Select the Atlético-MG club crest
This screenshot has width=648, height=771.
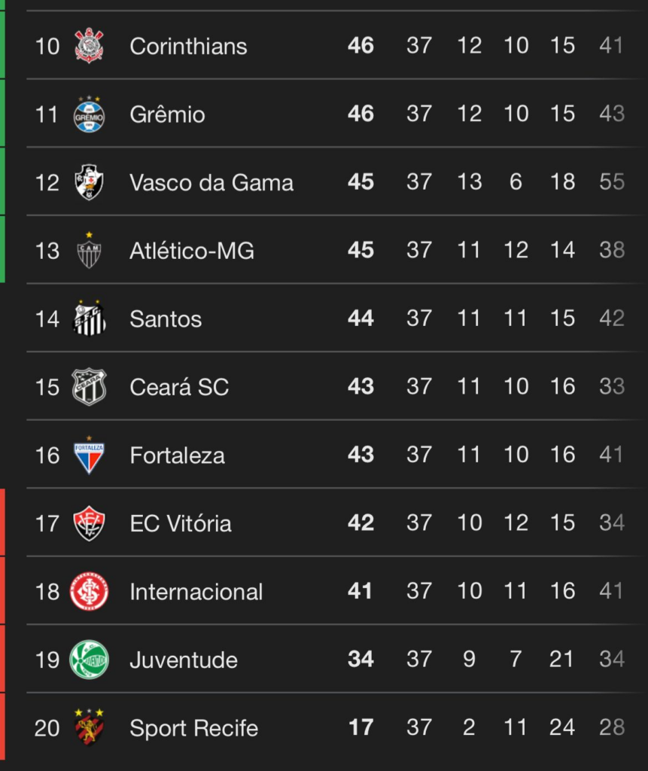coord(89,251)
